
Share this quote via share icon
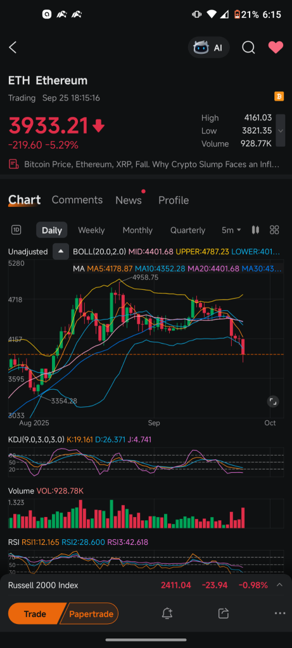[224, 613]
